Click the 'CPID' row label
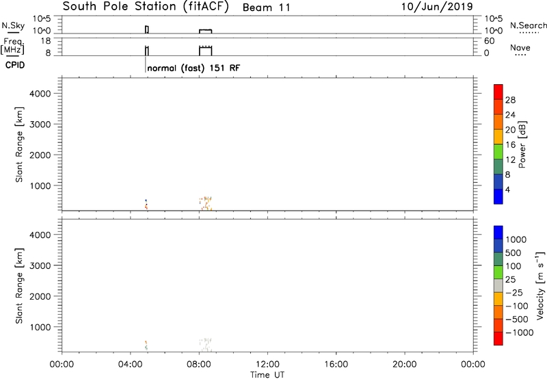The image size is (547, 379). (15, 65)
